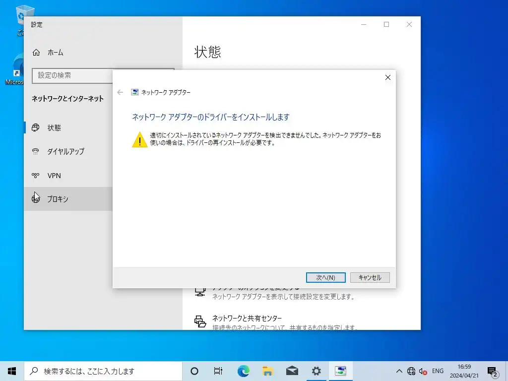Click the network adapter wizard taskbar icon
Image resolution: width=508 pixels, height=381 pixels.
pyautogui.click(x=340, y=371)
